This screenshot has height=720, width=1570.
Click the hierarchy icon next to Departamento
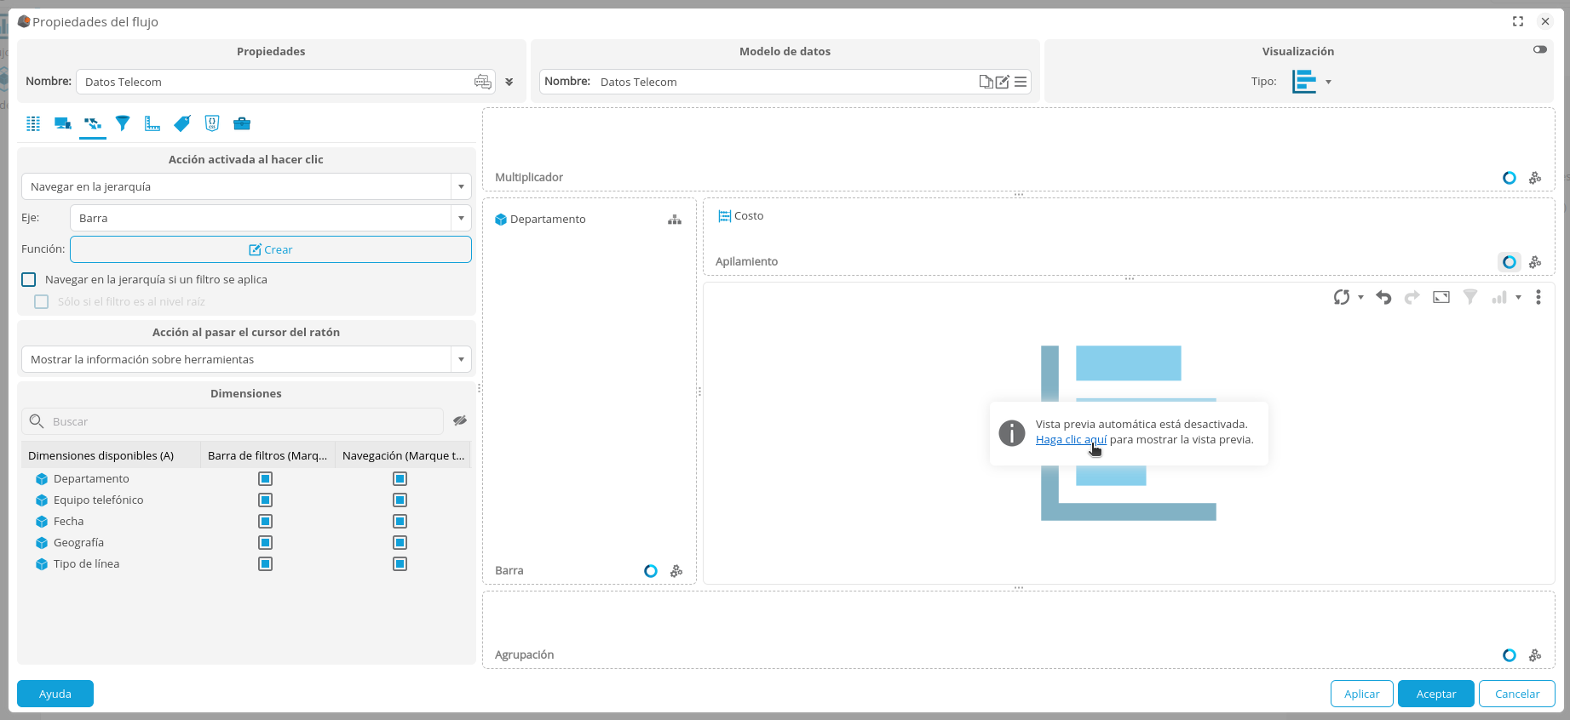click(x=675, y=220)
